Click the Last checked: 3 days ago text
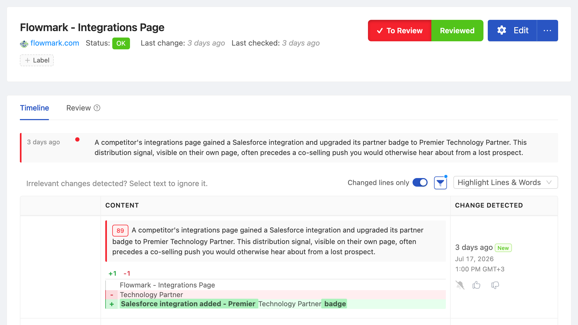The image size is (578, 325). tap(276, 43)
